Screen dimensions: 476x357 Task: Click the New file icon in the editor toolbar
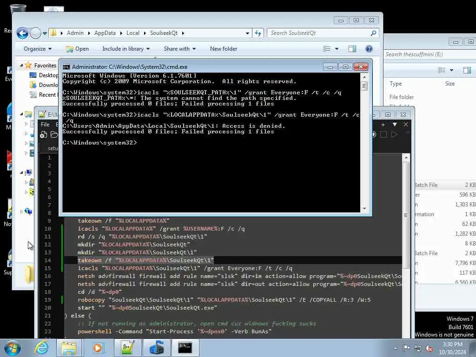pyautogui.click(x=43, y=134)
